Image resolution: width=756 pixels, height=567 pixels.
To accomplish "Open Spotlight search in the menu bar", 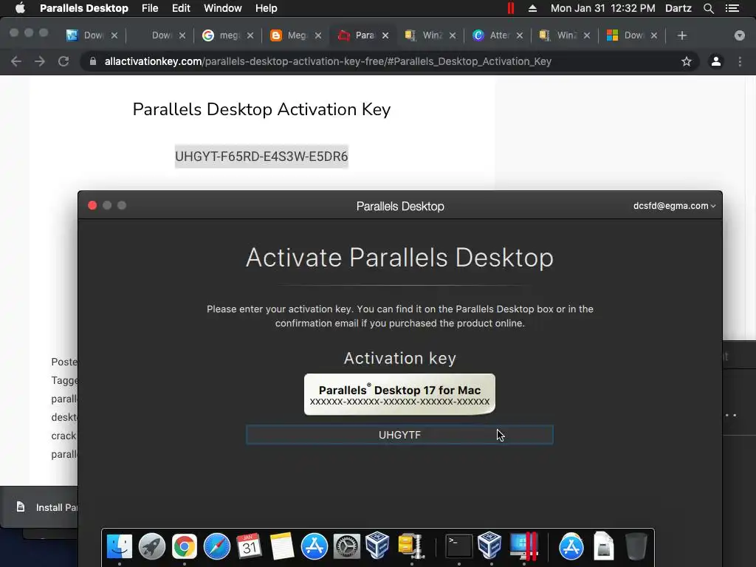I will click(708, 8).
